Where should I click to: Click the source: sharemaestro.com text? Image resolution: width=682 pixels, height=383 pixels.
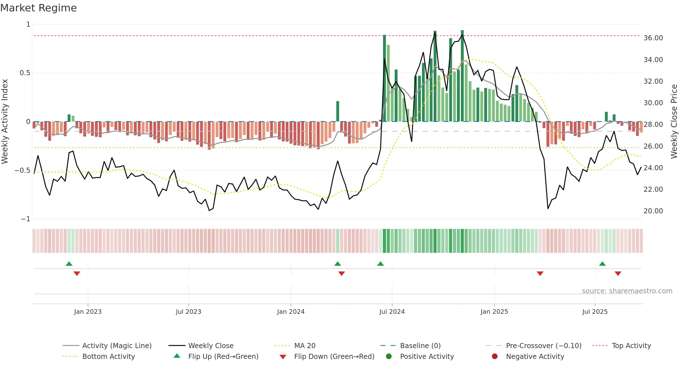click(627, 291)
